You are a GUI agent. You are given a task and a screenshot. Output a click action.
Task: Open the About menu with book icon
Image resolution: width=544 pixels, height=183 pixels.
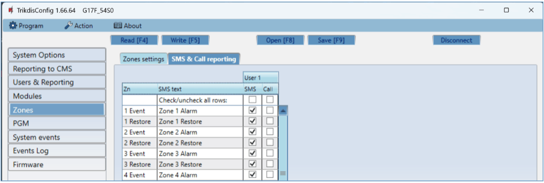coord(127,26)
